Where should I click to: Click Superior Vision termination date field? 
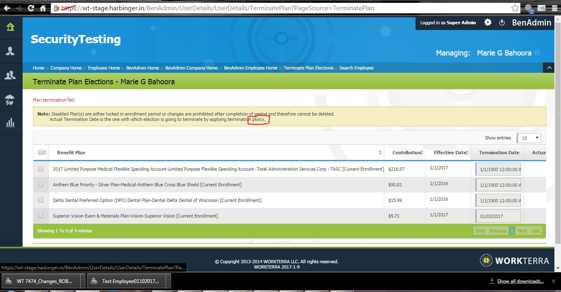(498, 216)
